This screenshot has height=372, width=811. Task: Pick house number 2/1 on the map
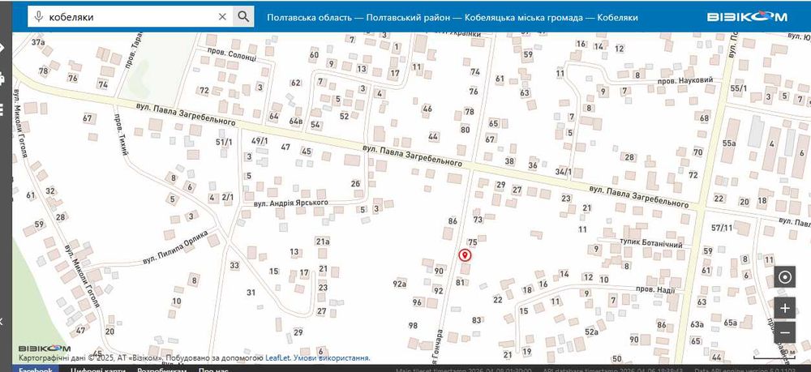click(x=228, y=197)
